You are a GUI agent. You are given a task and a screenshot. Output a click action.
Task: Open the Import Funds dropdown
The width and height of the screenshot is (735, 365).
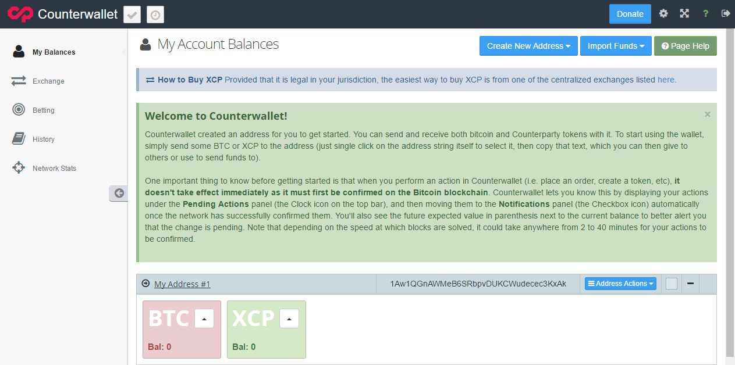pyautogui.click(x=616, y=46)
